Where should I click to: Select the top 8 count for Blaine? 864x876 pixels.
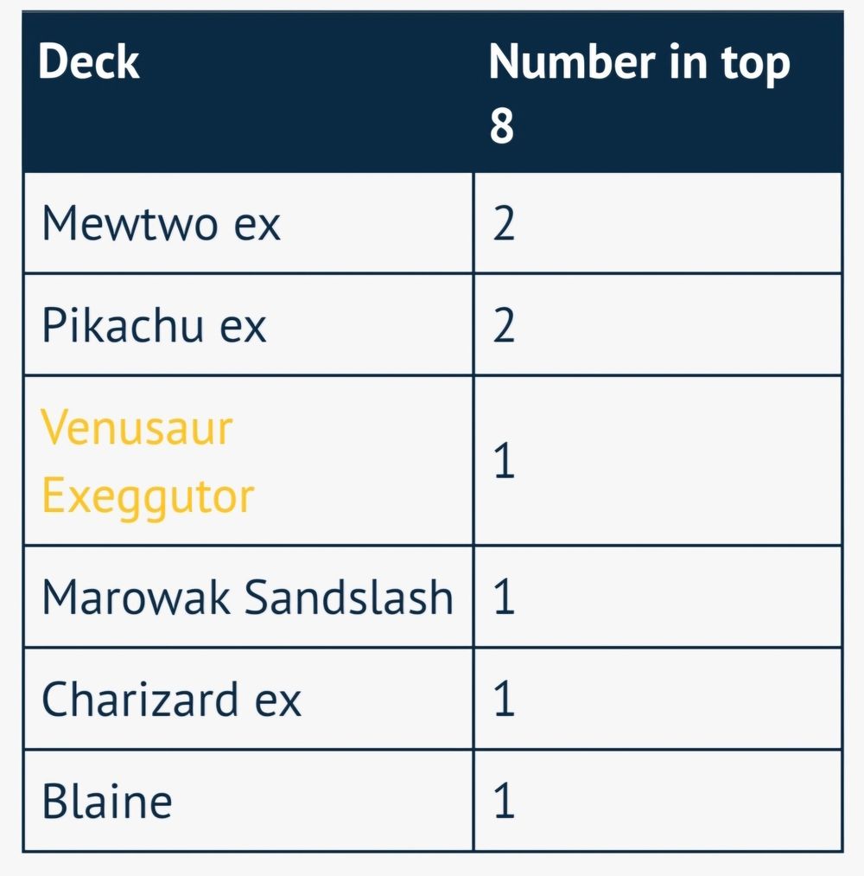tap(504, 801)
